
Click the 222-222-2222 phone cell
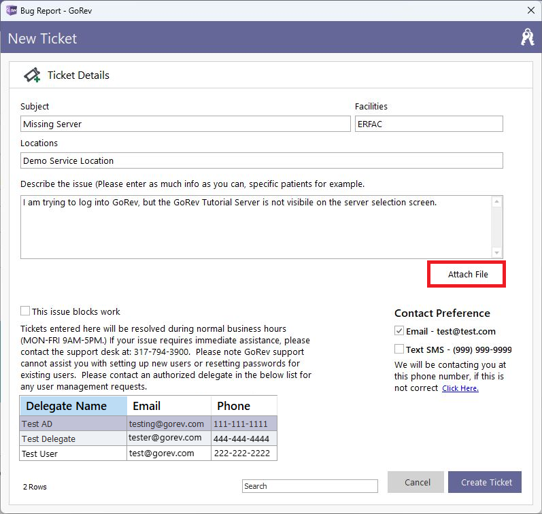point(244,453)
